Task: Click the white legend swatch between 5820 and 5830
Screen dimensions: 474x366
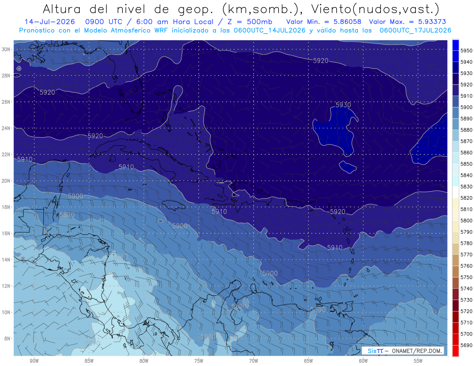Action: (455, 192)
